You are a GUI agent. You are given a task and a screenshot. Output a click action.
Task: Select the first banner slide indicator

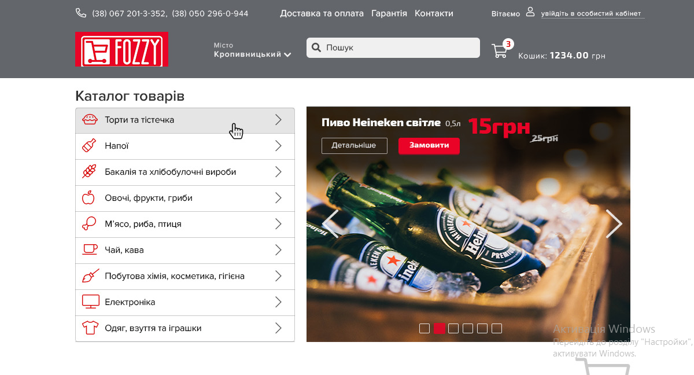point(424,328)
